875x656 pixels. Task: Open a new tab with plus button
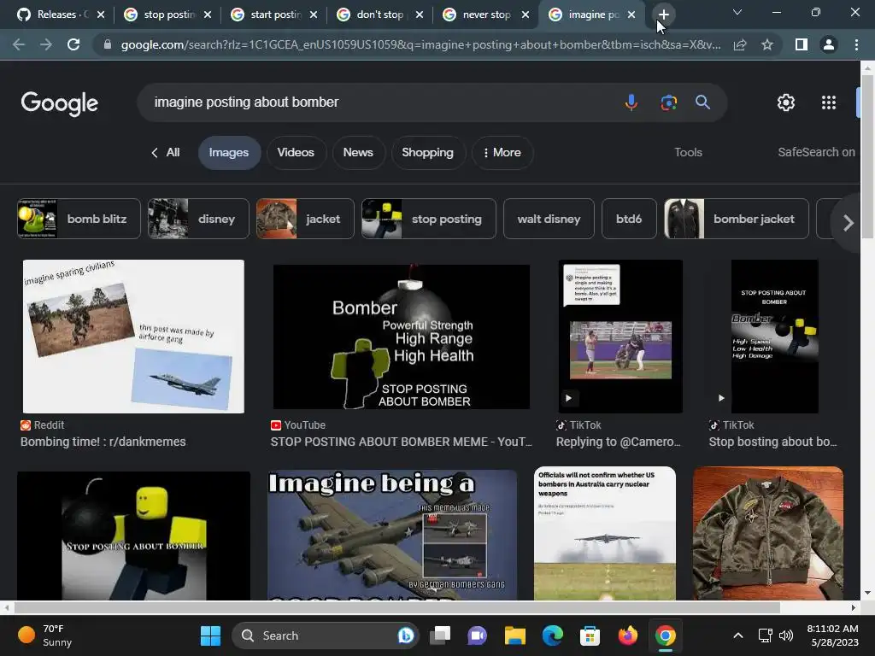tap(663, 15)
